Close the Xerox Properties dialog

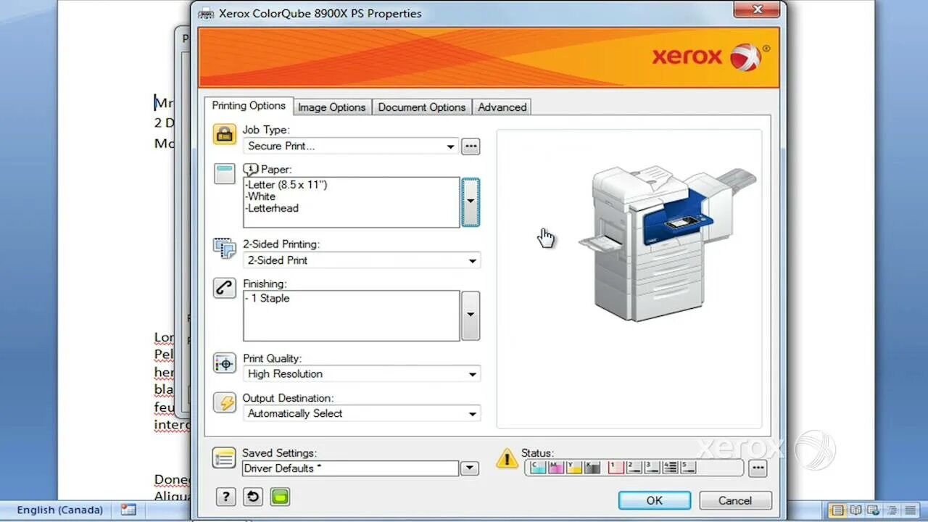pos(758,9)
